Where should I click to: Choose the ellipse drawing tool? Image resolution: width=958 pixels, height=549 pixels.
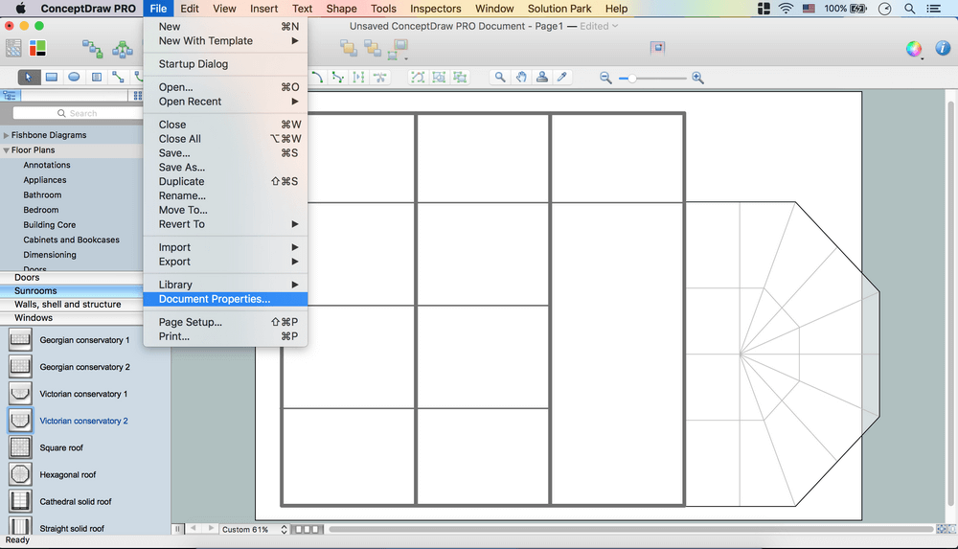pyautogui.click(x=74, y=78)
